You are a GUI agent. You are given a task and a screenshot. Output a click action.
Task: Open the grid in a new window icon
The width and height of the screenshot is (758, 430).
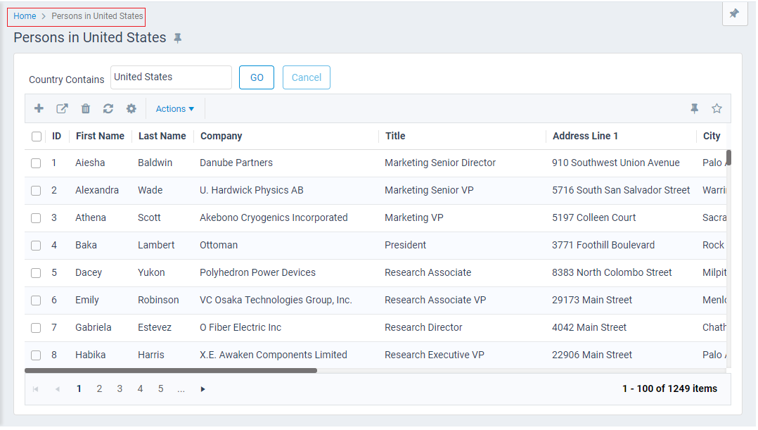click(x=62, y=108)
